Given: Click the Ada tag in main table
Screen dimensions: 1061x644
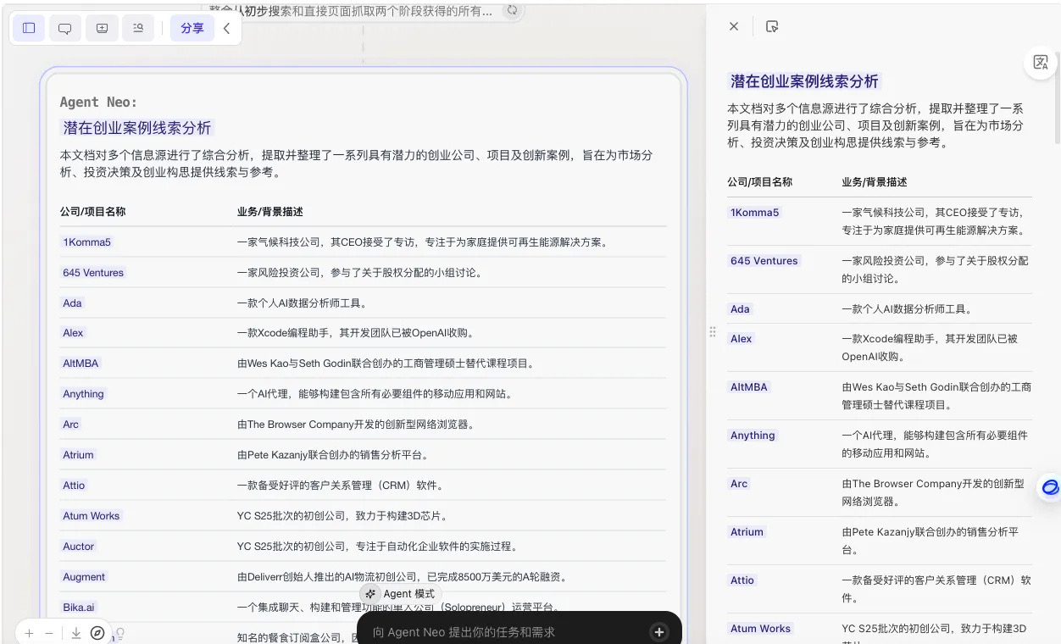Looking at the screenshot, I should point(72,303).
